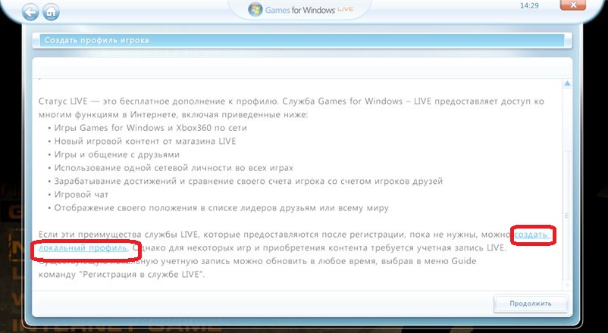Image resolution: width=608 pixels, height=333 pixels.
Task: Click the line 'команду "Регистрация в службе LIVE"'
Action: click(121, 275)
